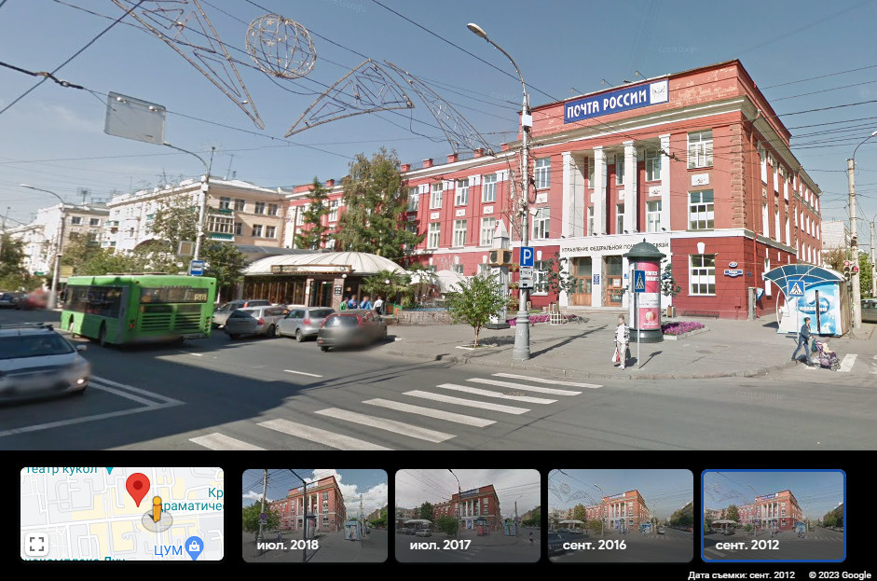
Task: Show the июл. 2018 street view thumbnail
Action: pos(315,516)
